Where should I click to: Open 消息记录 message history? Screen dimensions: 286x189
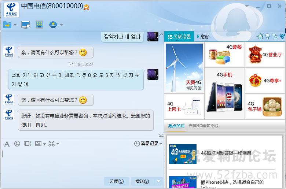point(146,144)
